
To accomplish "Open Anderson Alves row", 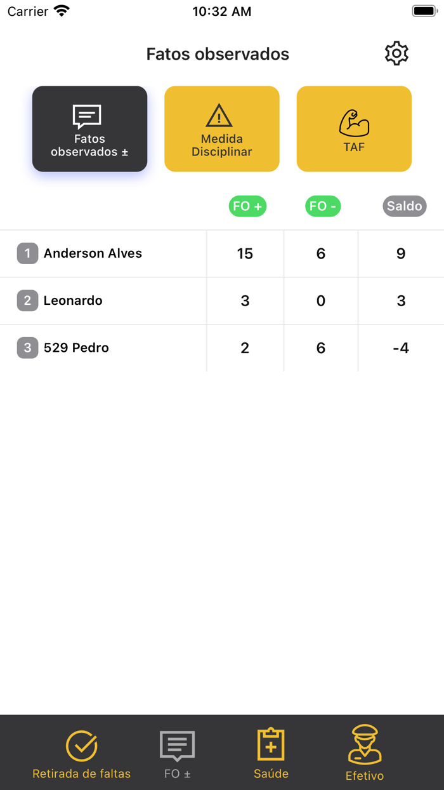I will pos(93,253).
